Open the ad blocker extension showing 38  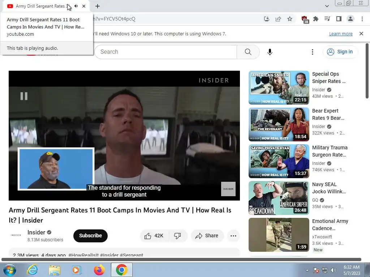[305, 19]
